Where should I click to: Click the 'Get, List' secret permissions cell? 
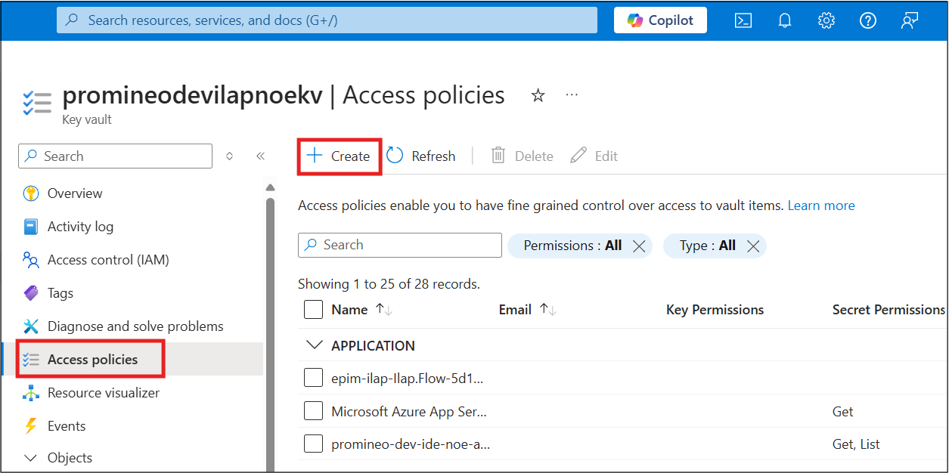click(856, 444)
